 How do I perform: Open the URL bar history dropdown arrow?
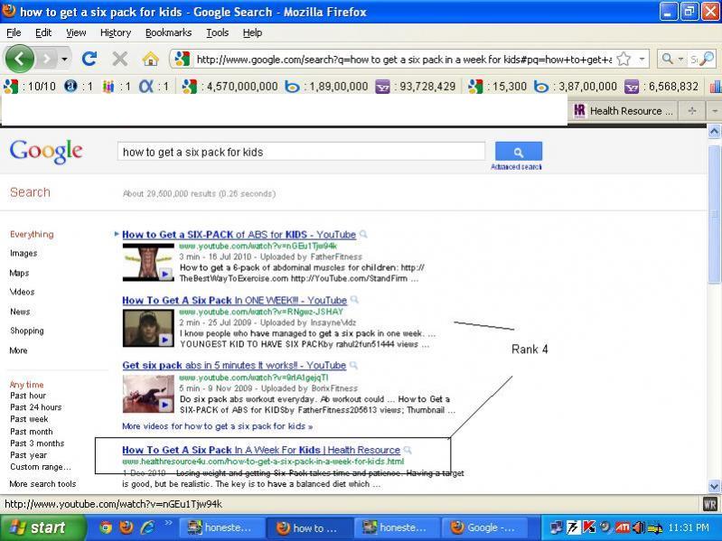[x=642, y=59]
